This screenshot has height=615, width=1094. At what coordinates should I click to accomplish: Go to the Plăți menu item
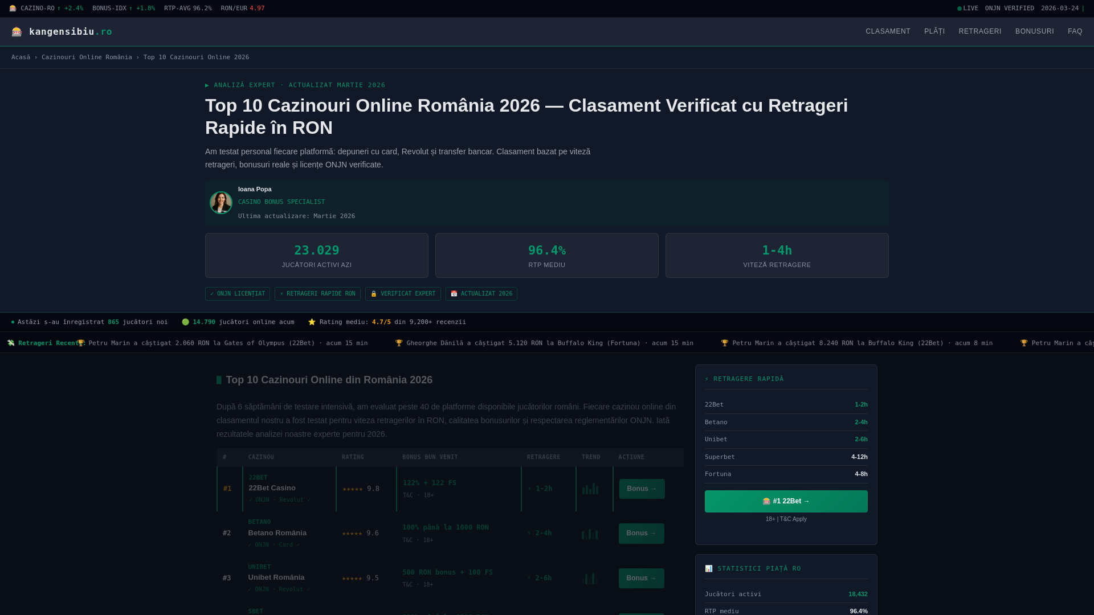pos(934,31)
